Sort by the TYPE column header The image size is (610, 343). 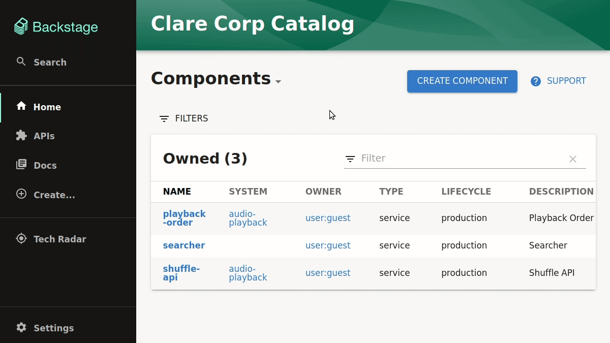click(x=391, y=192)
